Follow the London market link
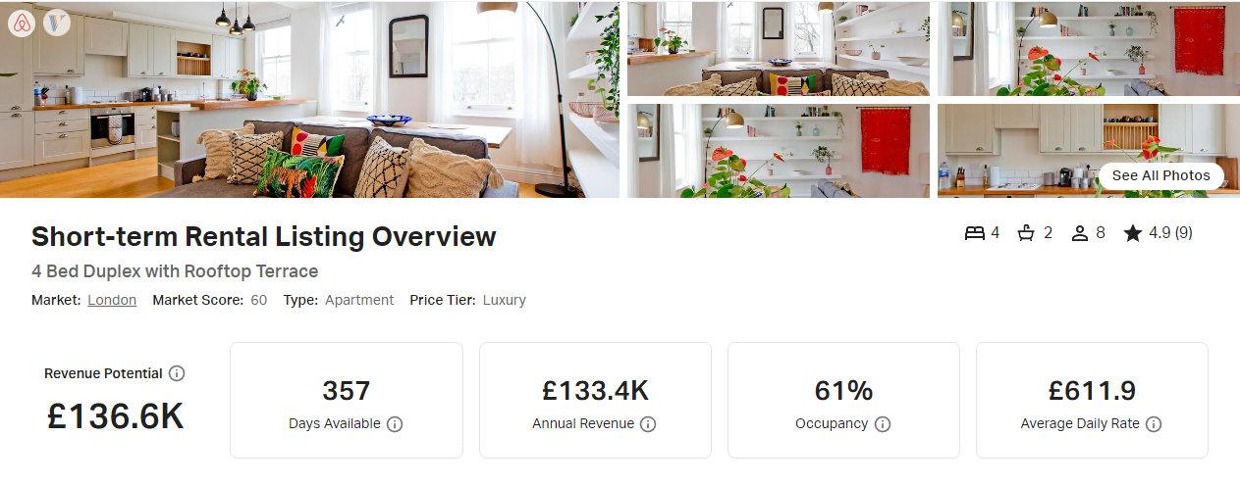This screenshot has height=486, width=1240. coord(112,300)
